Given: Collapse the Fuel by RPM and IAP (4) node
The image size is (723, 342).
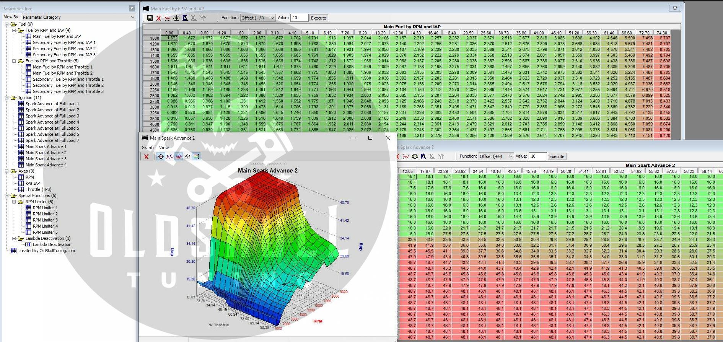Looking at the screenshot, I should tap(14, 30).
